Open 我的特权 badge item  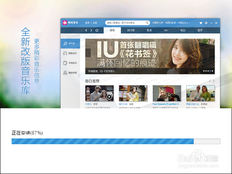70,73
